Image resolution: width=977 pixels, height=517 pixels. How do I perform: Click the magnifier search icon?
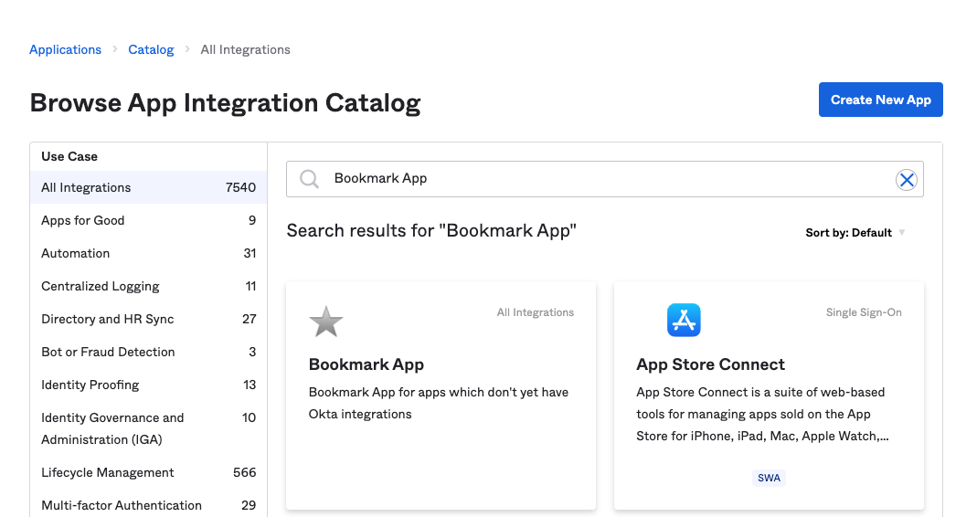[309, 179]
